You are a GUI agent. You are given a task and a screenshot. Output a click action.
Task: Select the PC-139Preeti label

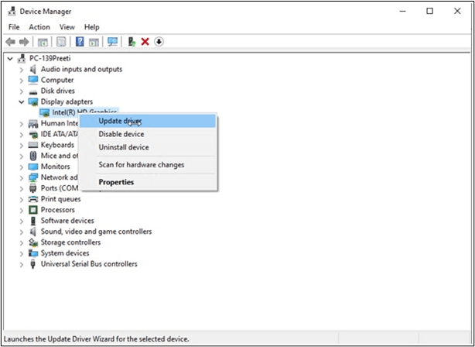(50, 58)
